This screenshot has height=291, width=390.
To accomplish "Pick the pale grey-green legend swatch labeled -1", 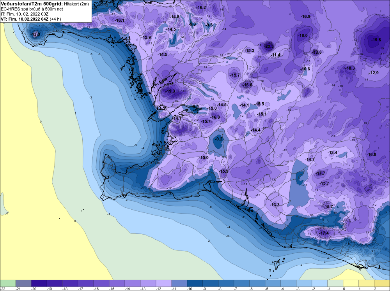I will (335, 283).
